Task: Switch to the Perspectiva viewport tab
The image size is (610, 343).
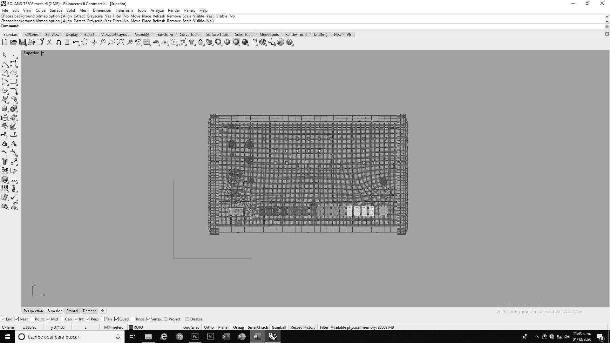Action: [x=33, y=311]
